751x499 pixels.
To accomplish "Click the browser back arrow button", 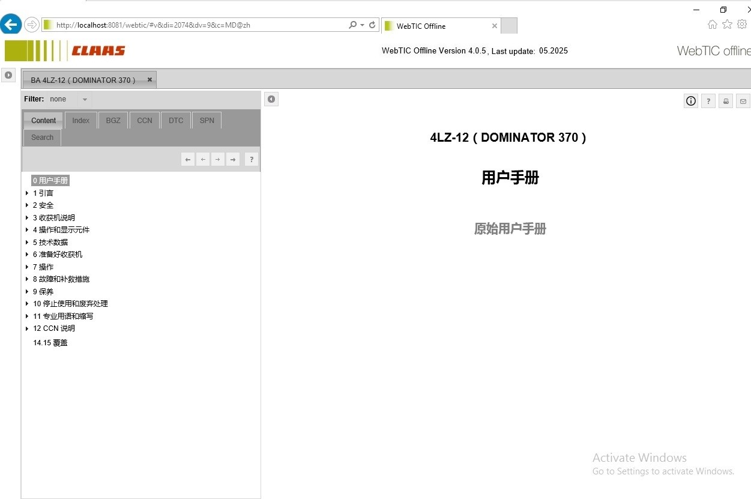I will tap(11, 25).
